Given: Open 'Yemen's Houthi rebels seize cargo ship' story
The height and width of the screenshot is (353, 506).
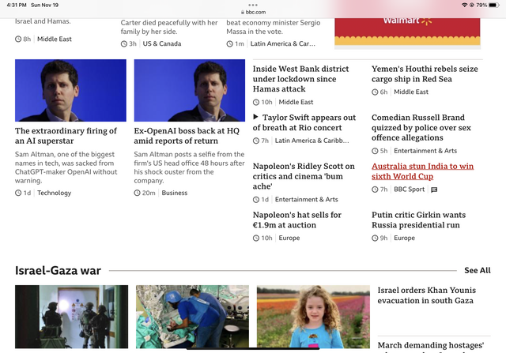Looking at the screenshot, I should click(425, 73).
